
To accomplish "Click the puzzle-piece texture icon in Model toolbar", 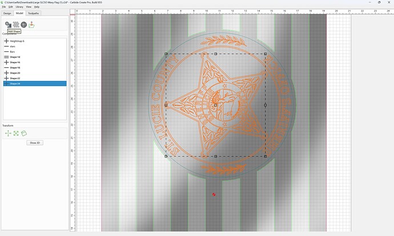I will click(16, 25).
